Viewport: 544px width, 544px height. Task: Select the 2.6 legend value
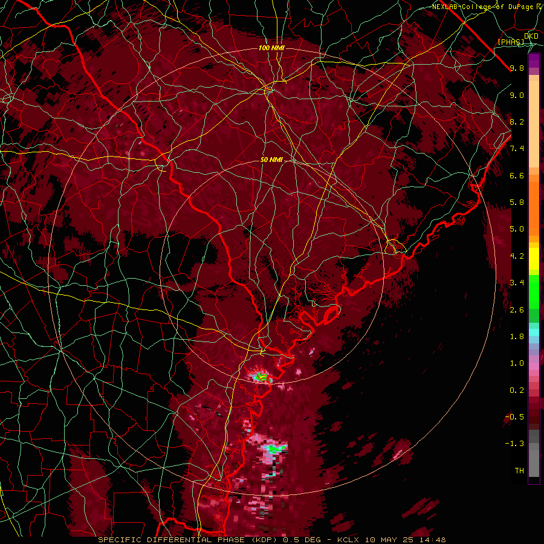tap(517, 309)
